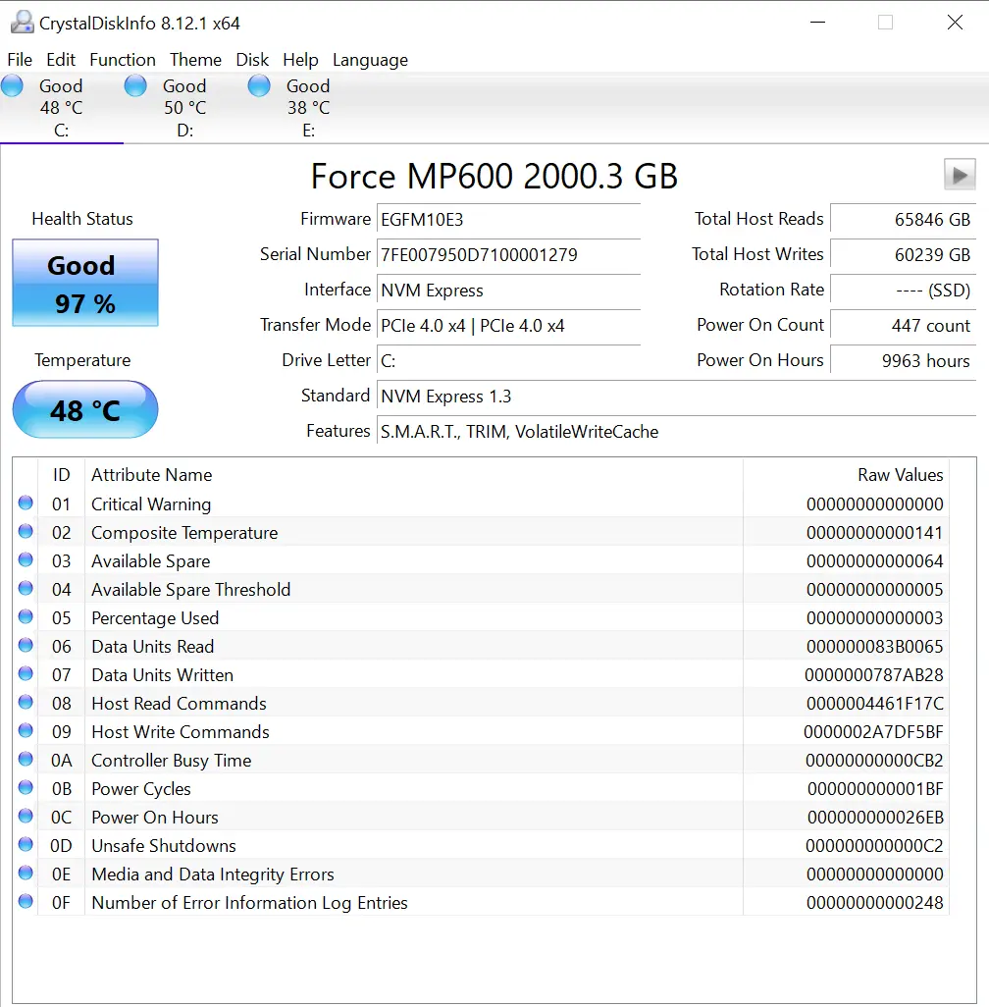Open the Help menu
Screen dimensions: 989x1007
300,60
